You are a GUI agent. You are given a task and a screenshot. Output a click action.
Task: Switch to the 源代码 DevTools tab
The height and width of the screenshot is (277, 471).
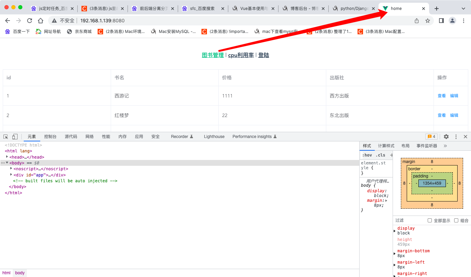click(71, 137)
